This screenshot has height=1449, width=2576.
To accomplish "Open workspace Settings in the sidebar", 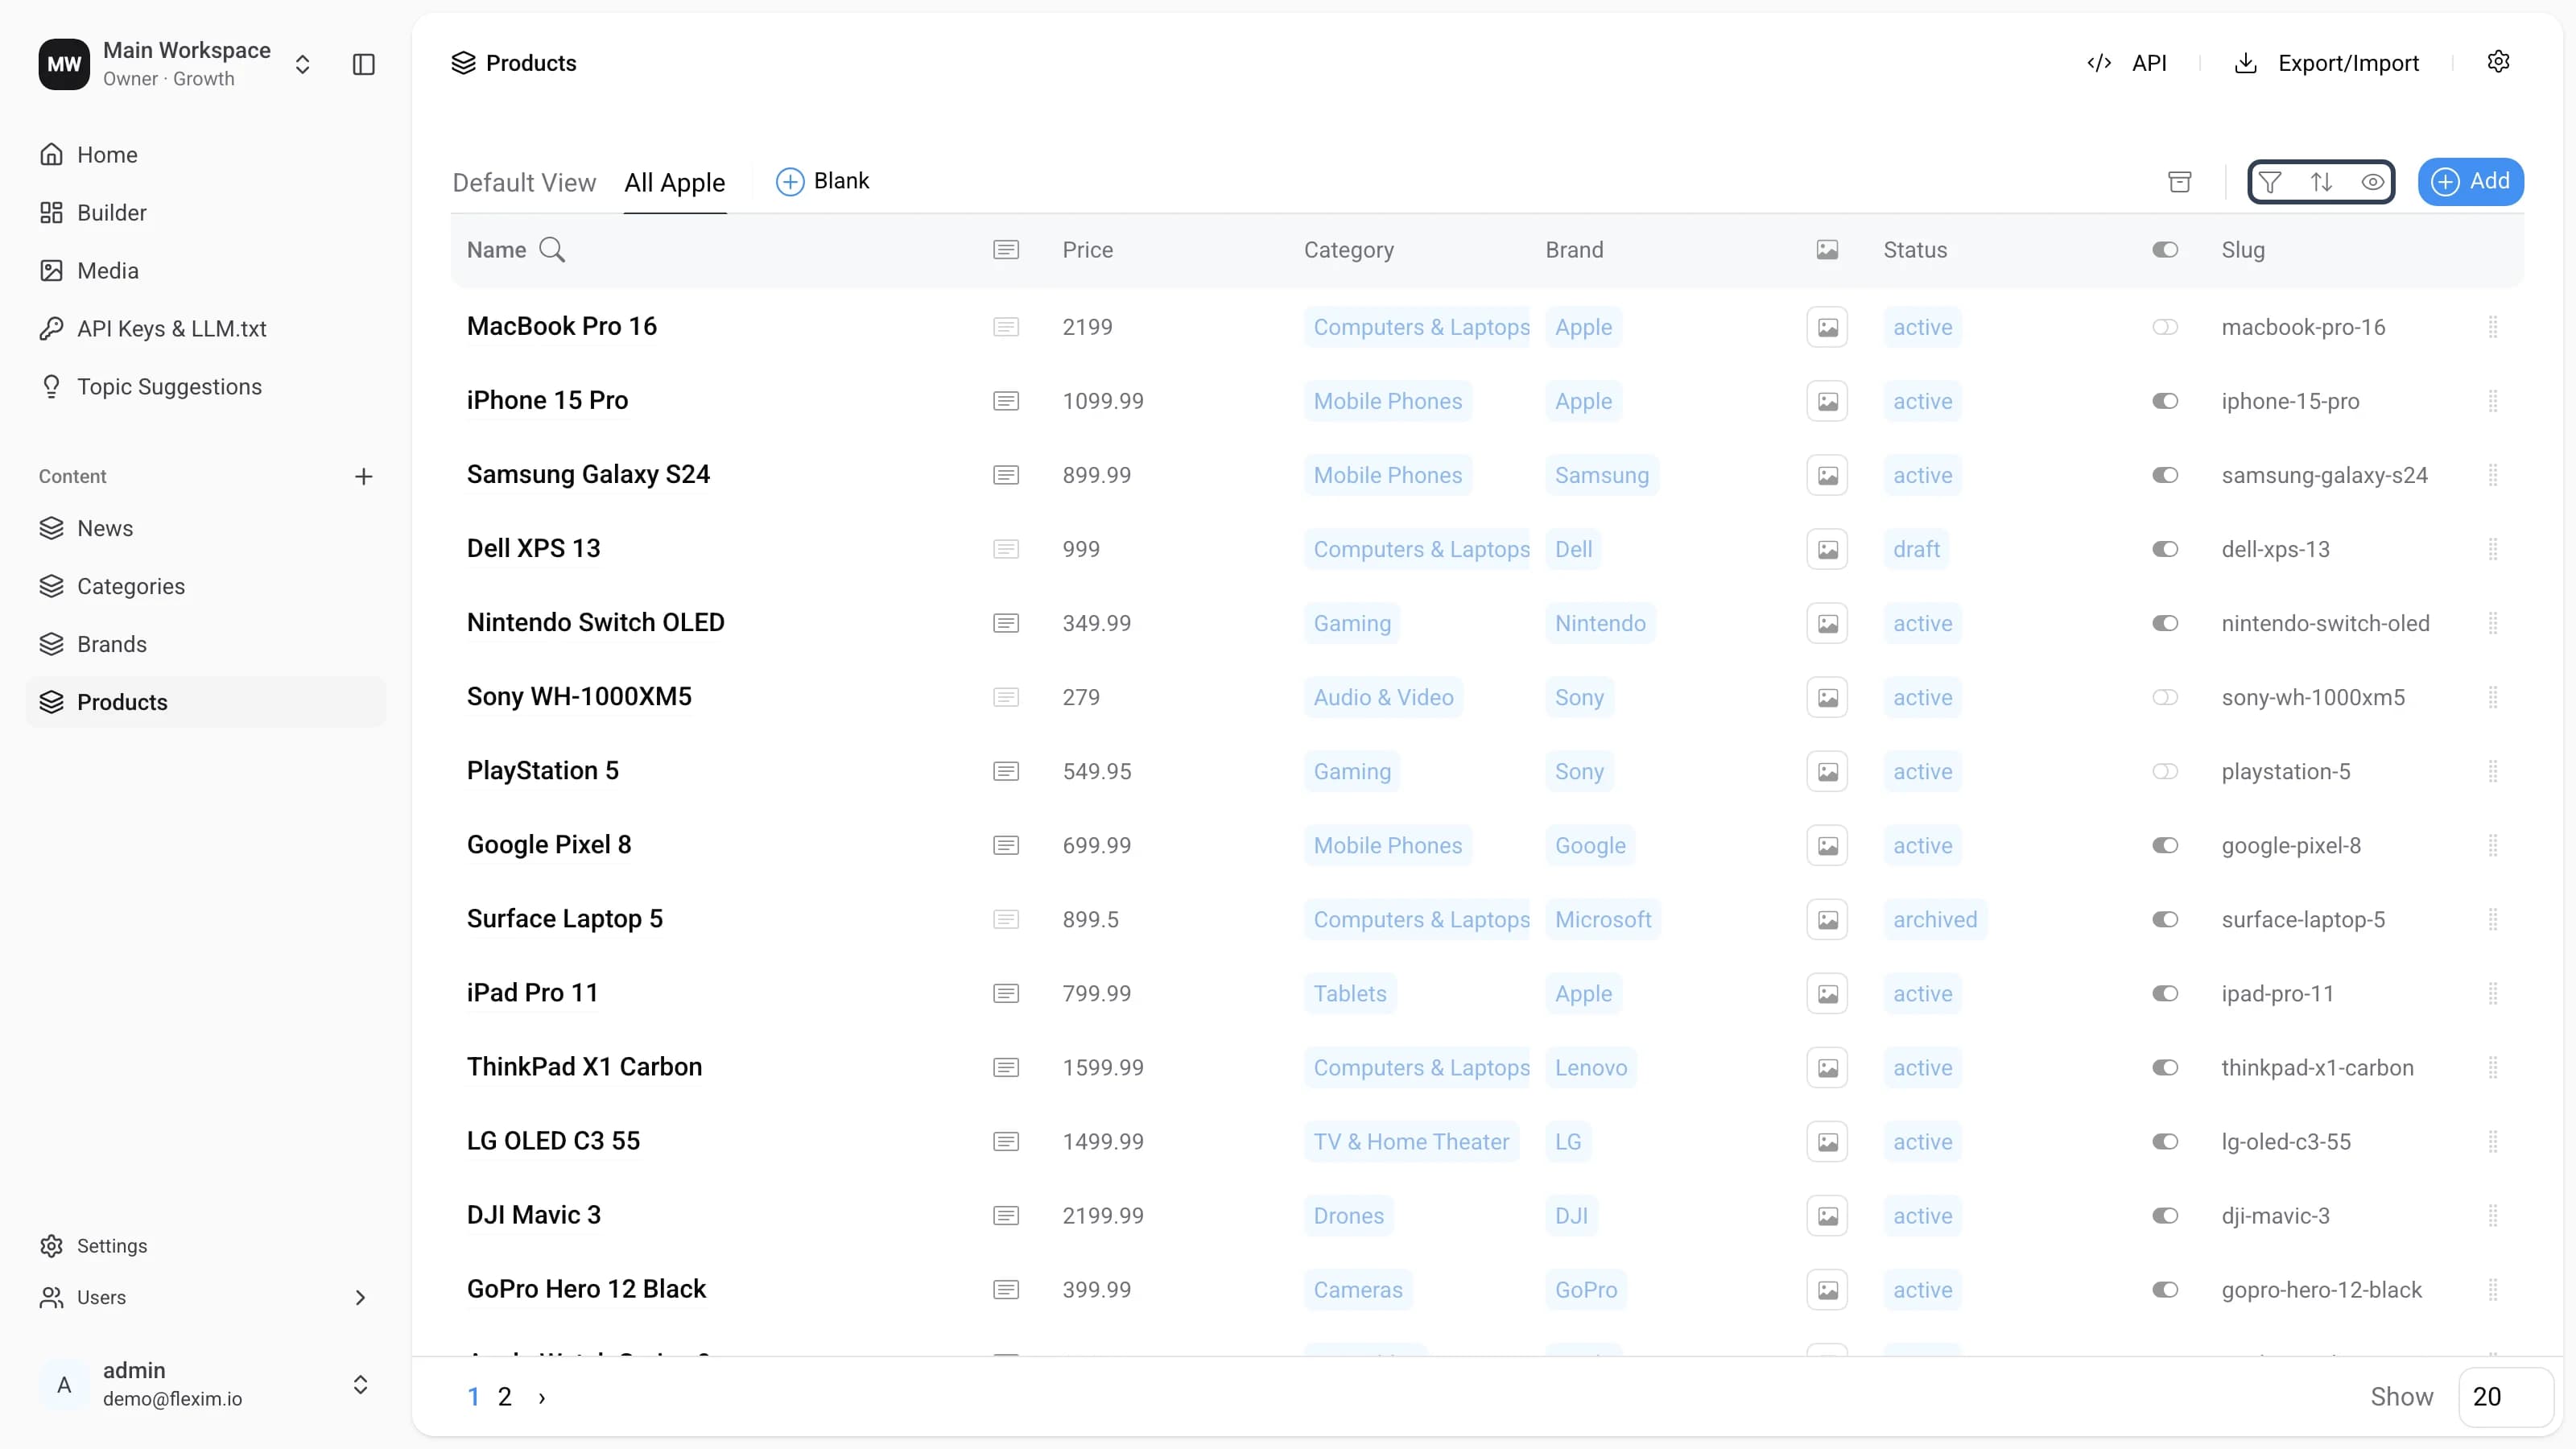I will click(x=206, y=1246).
